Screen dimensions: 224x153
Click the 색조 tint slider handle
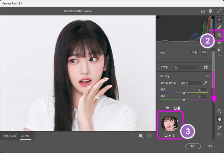click(184, 100)
